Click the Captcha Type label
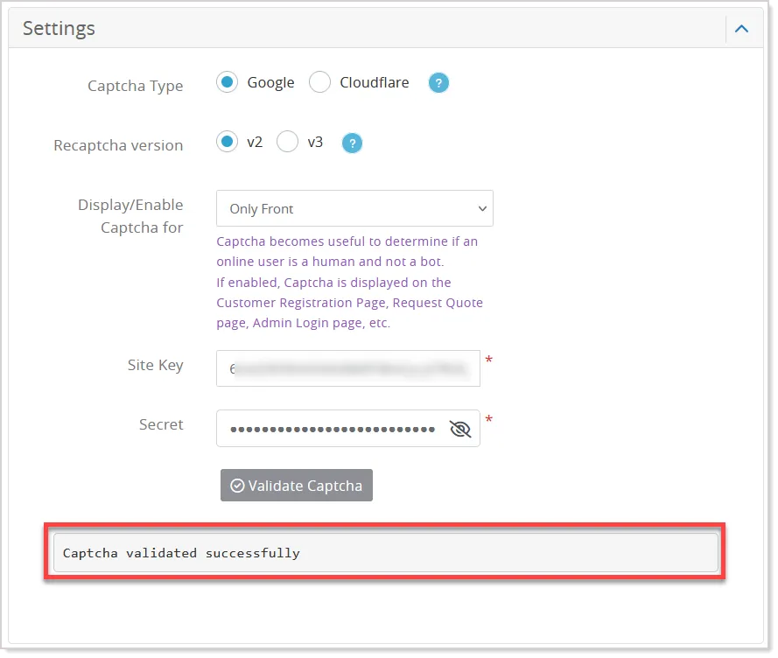 [x=136, y=86]
